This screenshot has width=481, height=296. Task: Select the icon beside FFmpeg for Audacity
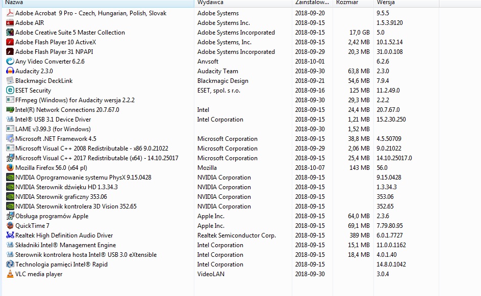click(x=10, y=100)
